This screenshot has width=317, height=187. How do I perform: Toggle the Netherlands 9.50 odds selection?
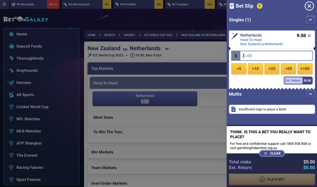pyautogui.click(x=145, y=99)
